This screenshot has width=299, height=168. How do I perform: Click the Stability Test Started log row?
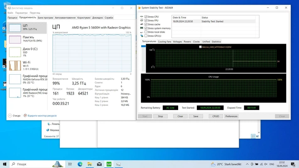click(x=213, y=21)
